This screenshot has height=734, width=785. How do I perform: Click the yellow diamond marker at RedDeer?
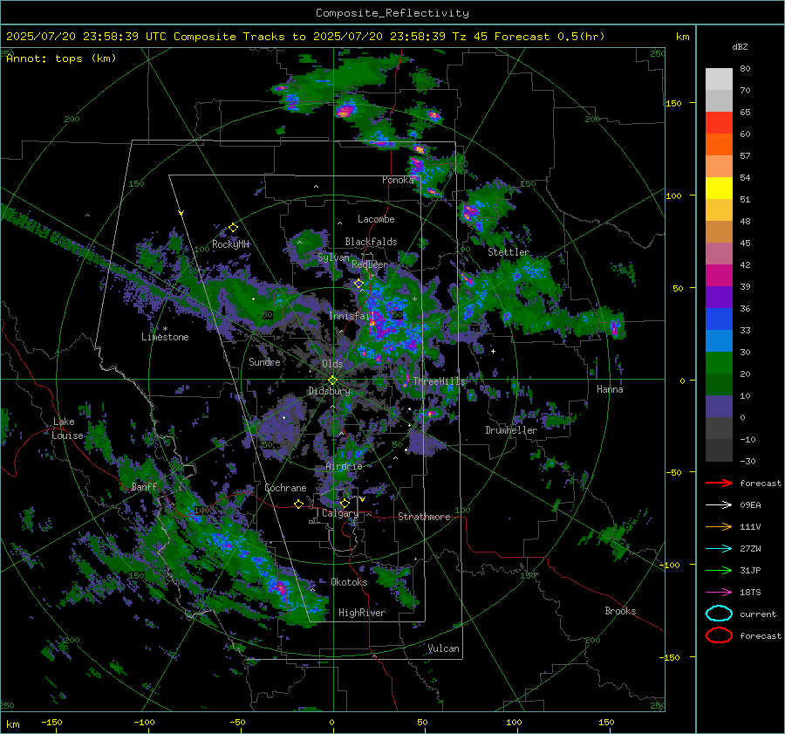[358, 284]
